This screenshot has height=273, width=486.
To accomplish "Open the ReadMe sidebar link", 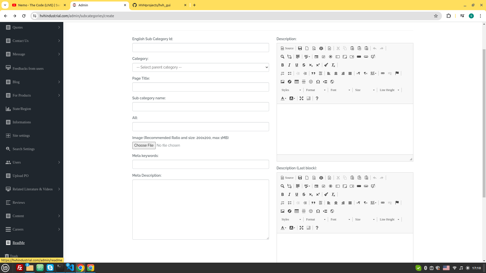I will coord(18,243).
